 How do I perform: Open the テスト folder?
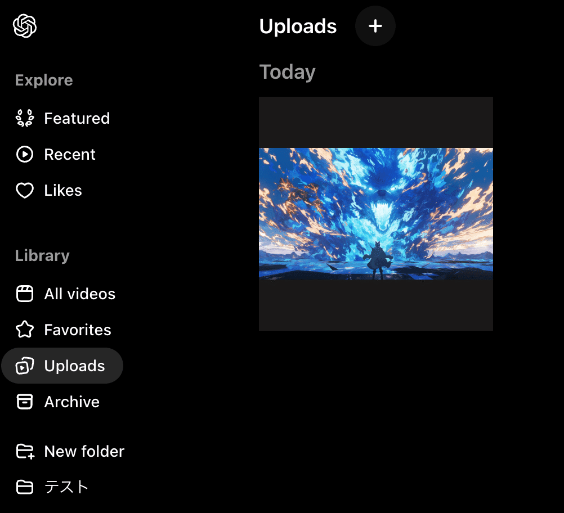tap(52, 487)
